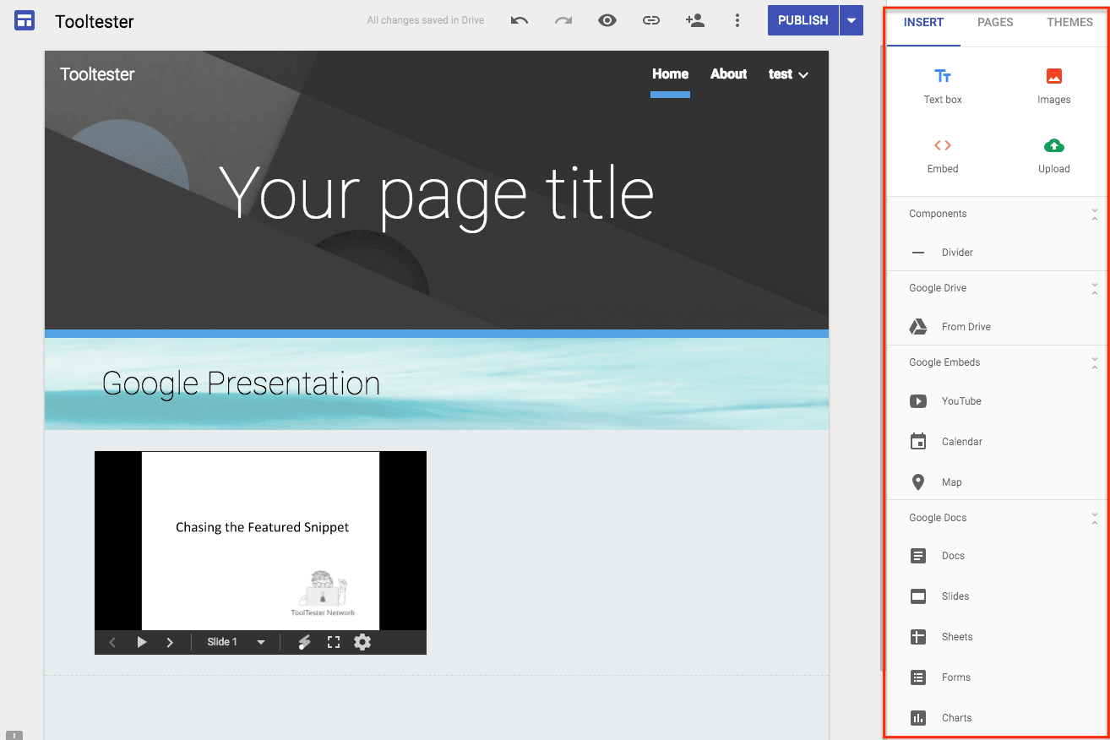Screen dimensions: 1110x740
Task: Collapse the Google Drive section
Action: coord(1095,288)
